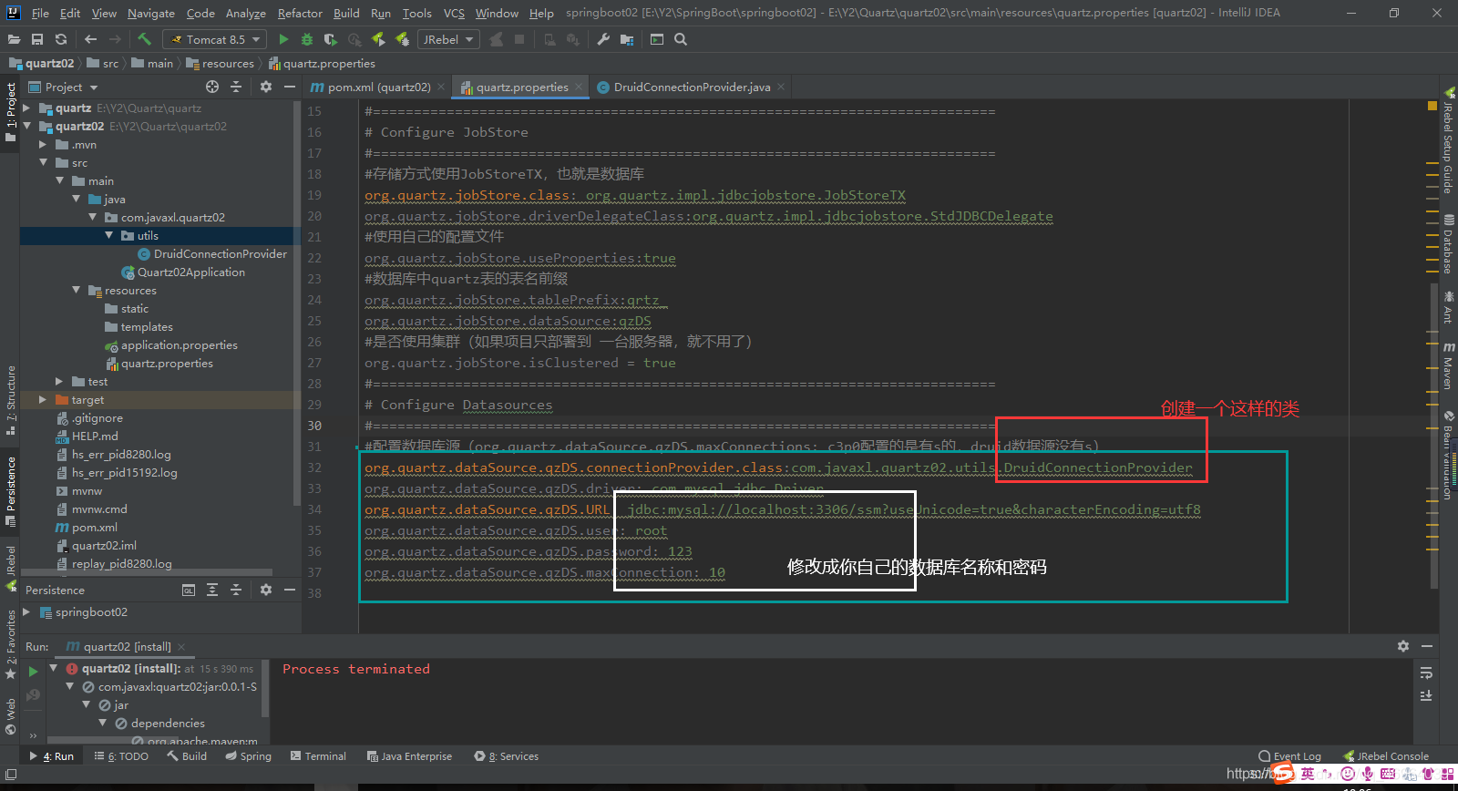Open the VCS menu
The image size is (1458, 791).
click(454, 13)
